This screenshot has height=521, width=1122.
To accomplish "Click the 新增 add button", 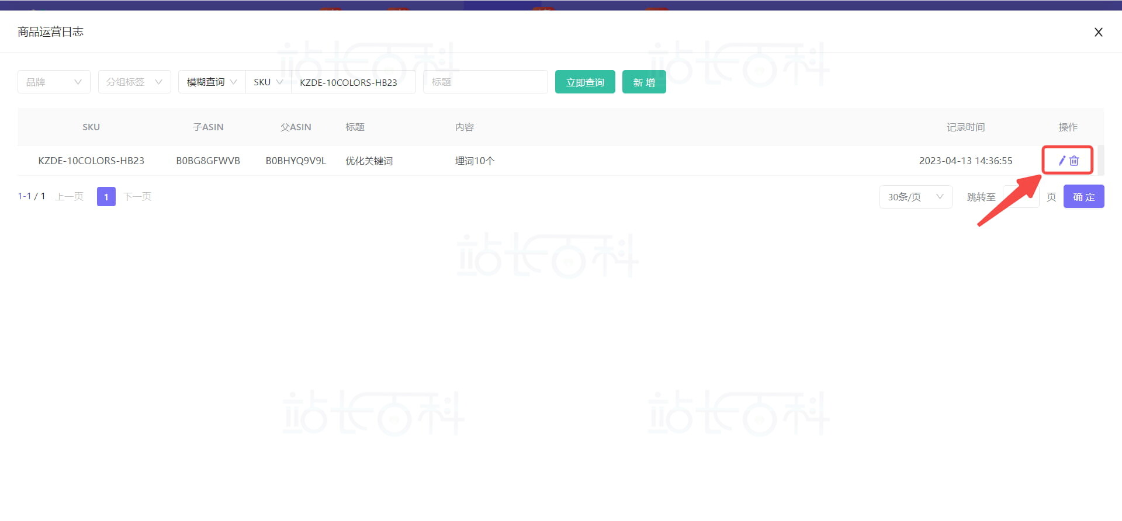I will pyautogui.click(x=644, y=82).
